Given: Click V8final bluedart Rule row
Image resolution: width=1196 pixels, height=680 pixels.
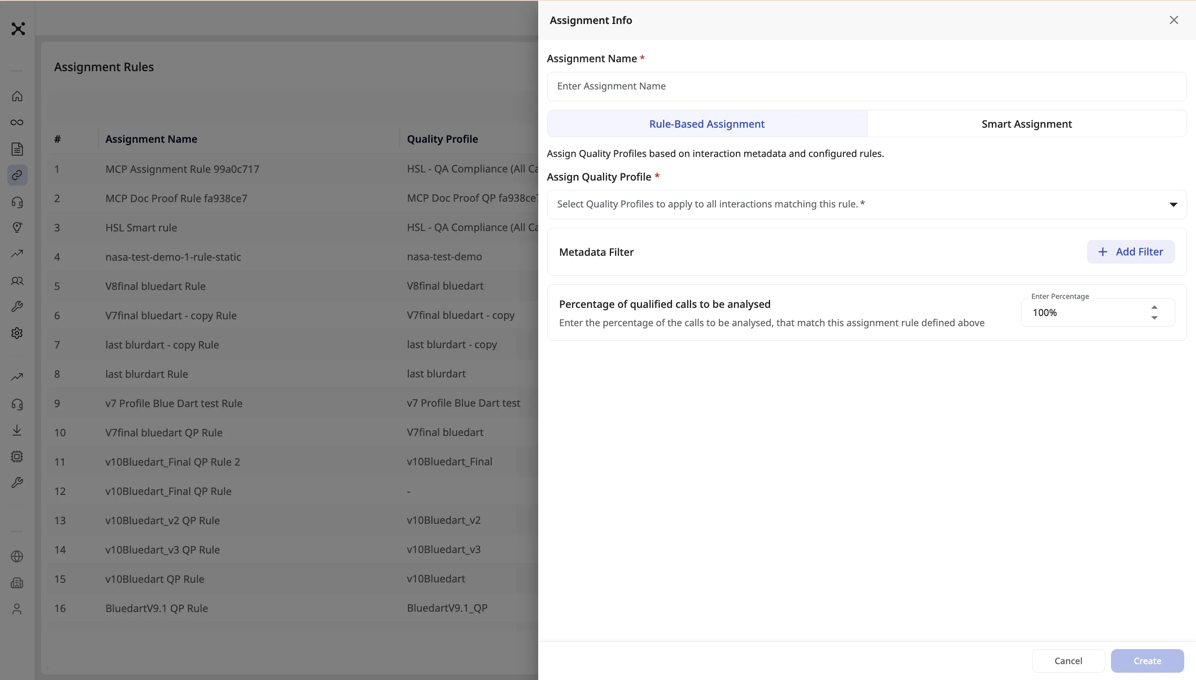Looking at the screenshot, I should 292,286.
